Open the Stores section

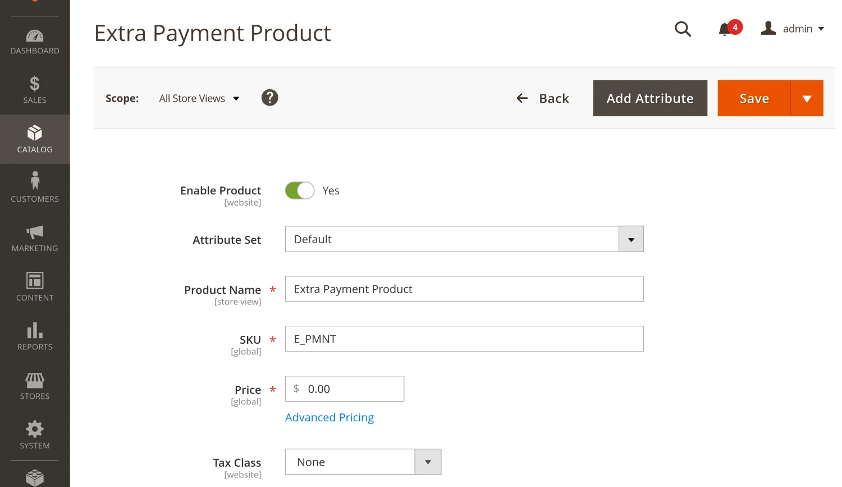coord(34,380)
